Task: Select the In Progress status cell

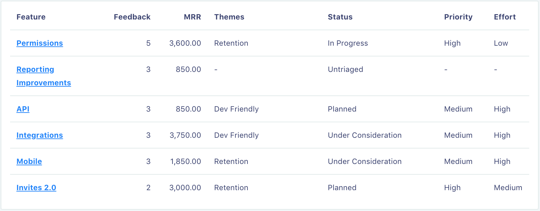Action: click(348, 43)
